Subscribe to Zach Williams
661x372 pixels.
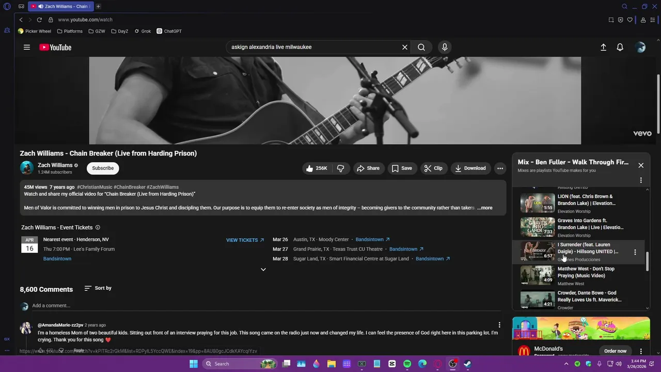pos(103,168)
